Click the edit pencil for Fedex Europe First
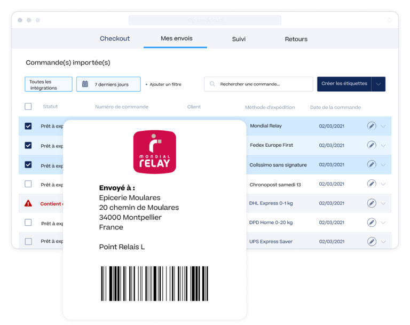This screenshot has height=325, width=410. pos(372,145)
